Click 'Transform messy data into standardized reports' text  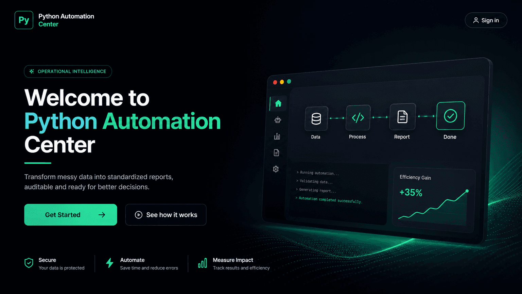99,177
